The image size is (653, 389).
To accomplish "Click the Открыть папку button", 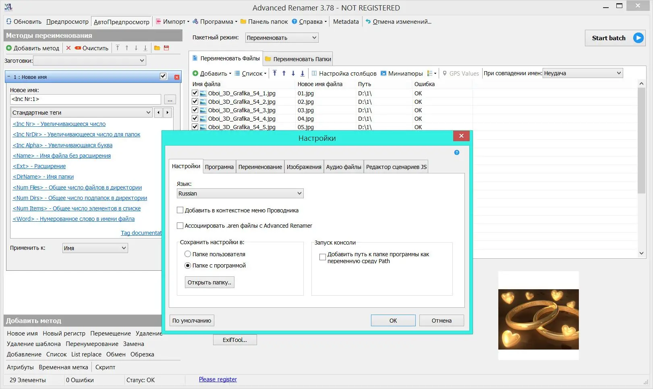I will tap(209, 282).
